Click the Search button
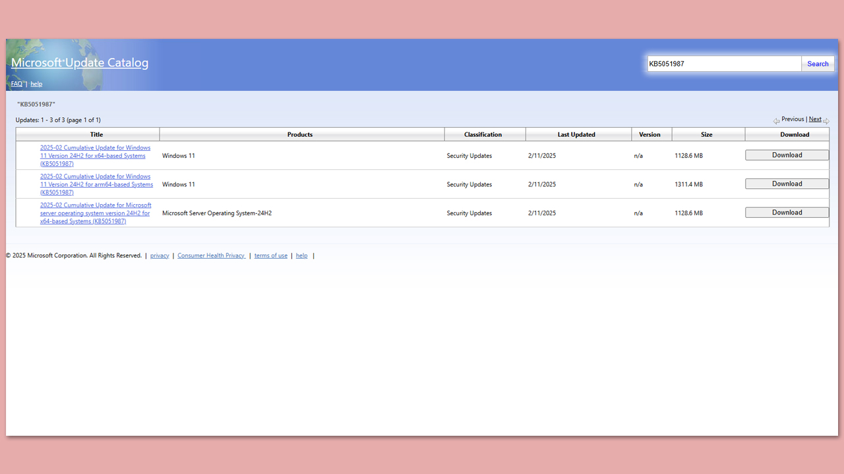Viewport: 844px width, 474px height. click(818, 64)
